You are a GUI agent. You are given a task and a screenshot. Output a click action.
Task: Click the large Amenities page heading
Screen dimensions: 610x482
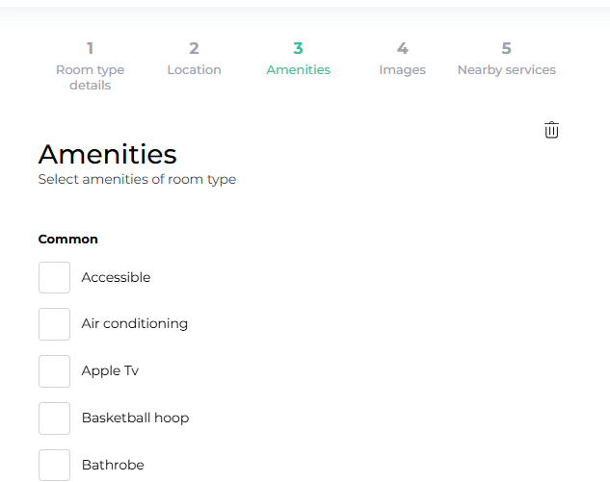coord(107,154)
